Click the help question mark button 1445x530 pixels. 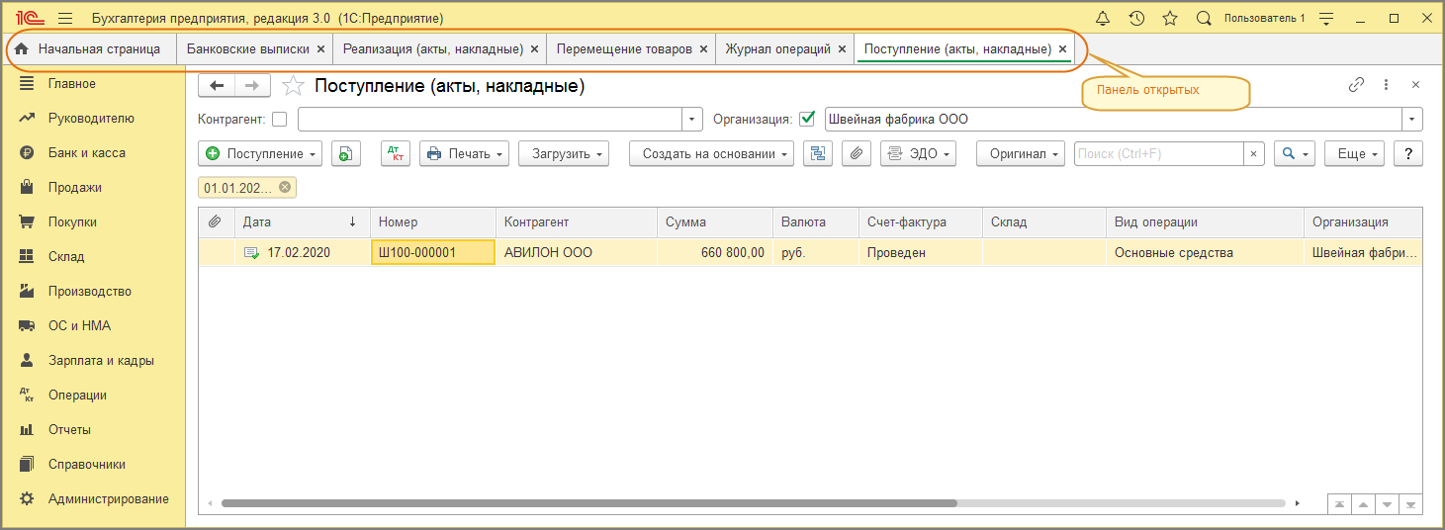point(1407,153)
